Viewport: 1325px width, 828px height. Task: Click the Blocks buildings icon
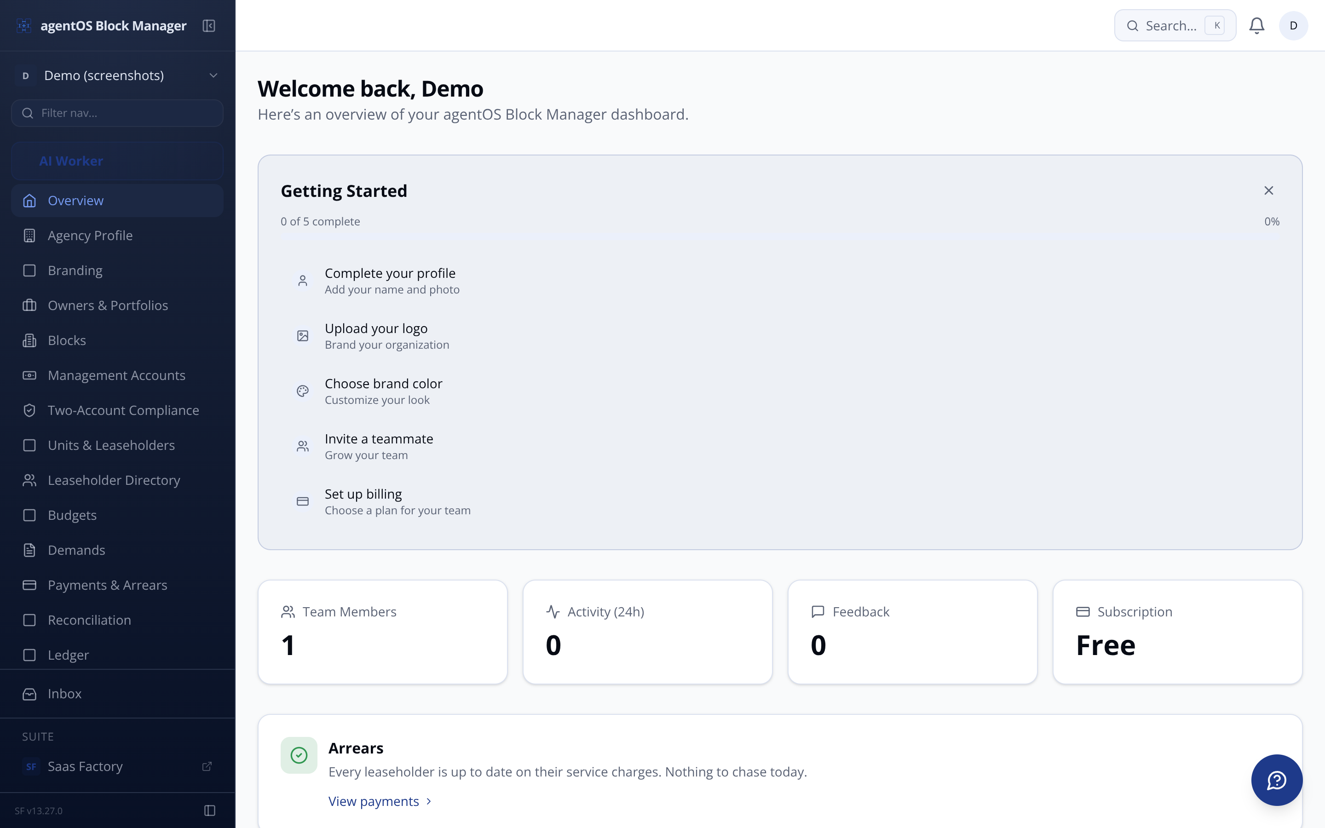coord(29,340)
